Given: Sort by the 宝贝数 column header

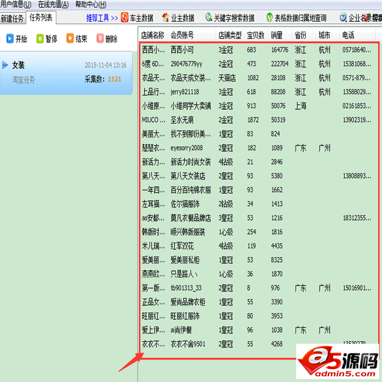Looking at the screenshot, I should (256, 35).
